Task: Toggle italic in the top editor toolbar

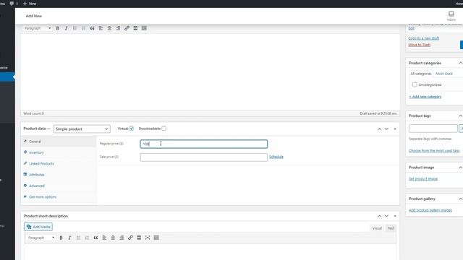Action: [x=66, y=28]
